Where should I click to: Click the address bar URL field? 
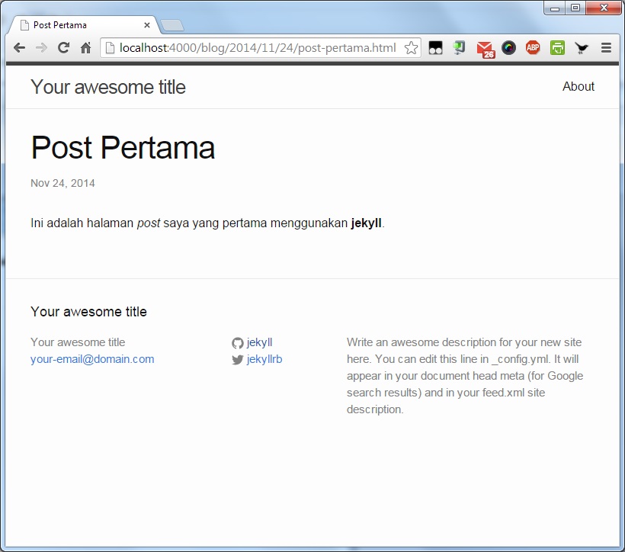coord(257,48)
